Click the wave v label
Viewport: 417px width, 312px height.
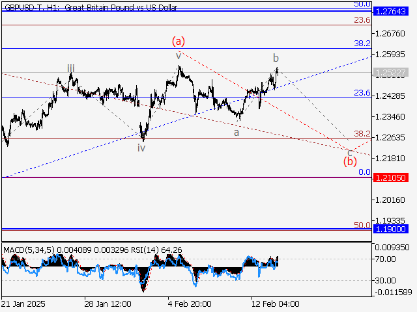pyautogui.click(x=178, y=56)
